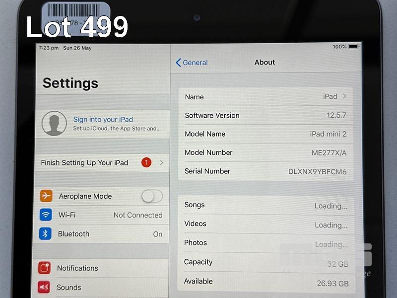Open Finish Setting Up Your iPad
This screenshot has width=397, height=298.
point(102,163)
